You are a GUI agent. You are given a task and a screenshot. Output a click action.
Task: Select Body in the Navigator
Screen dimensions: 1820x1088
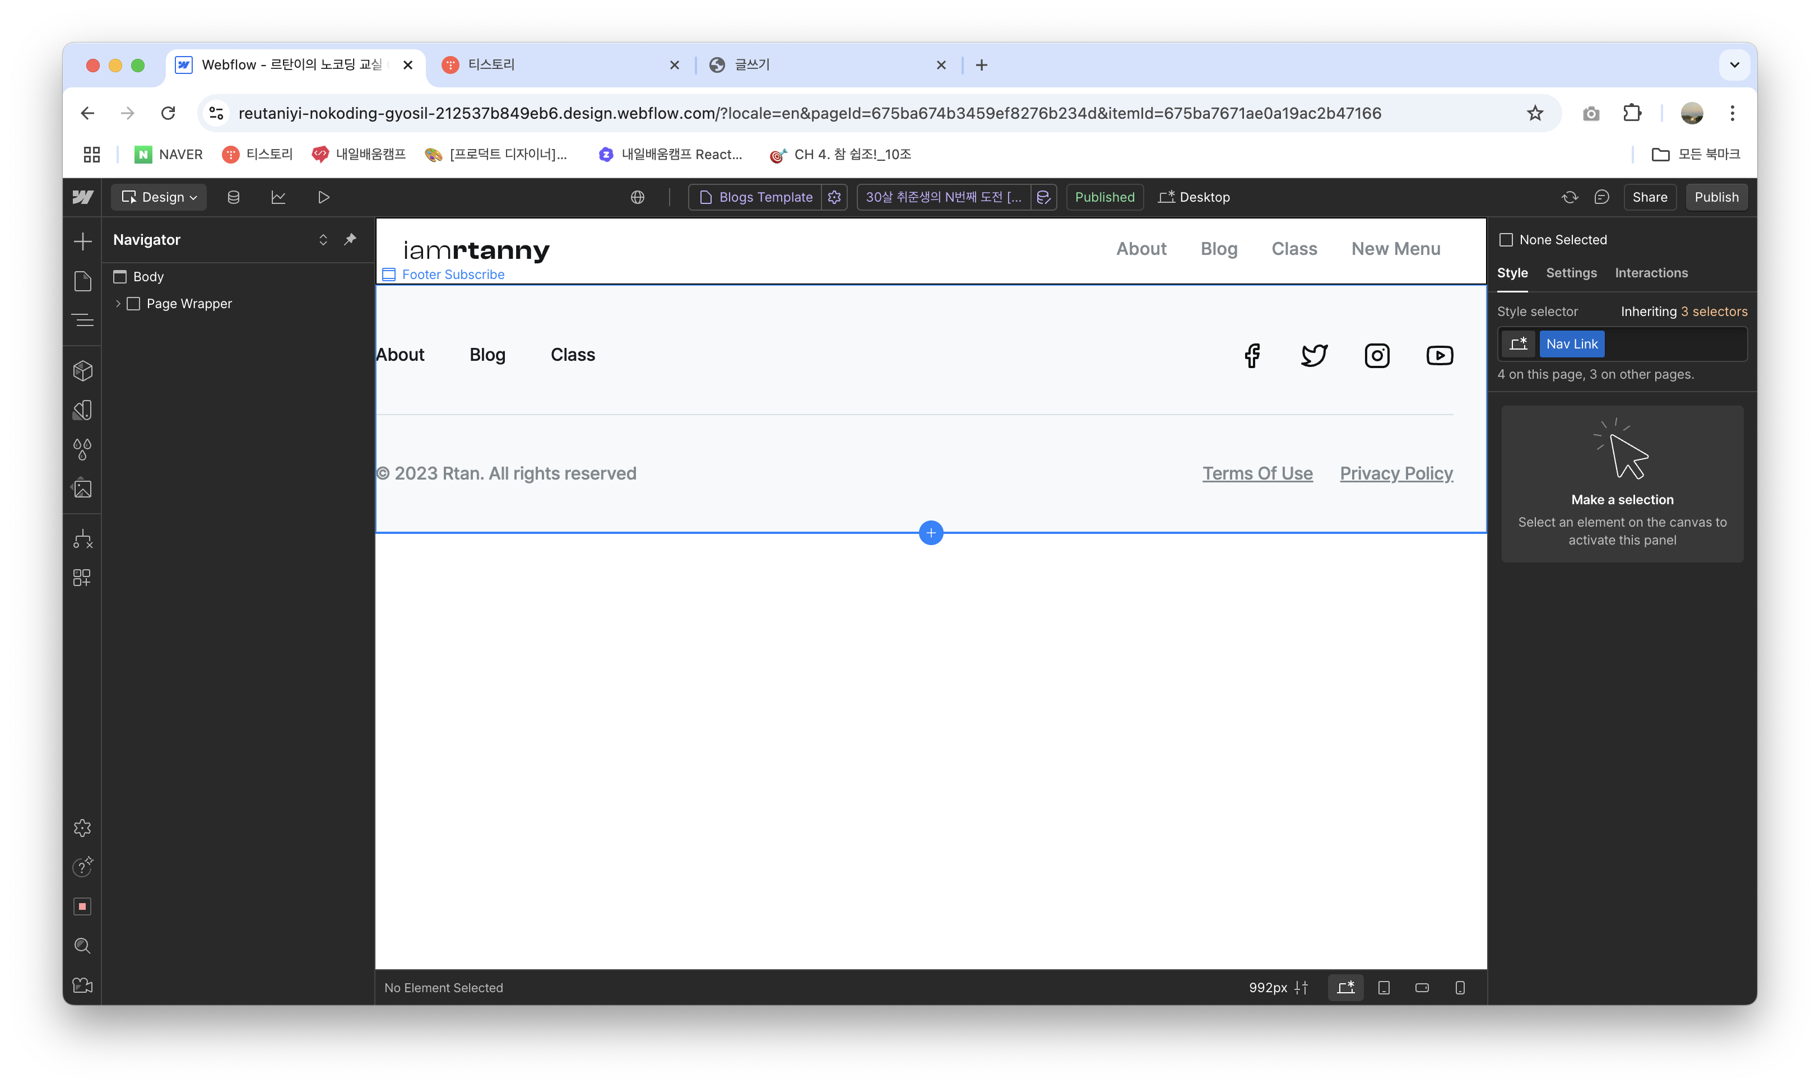pyautogui.click(x=148, y=276)
